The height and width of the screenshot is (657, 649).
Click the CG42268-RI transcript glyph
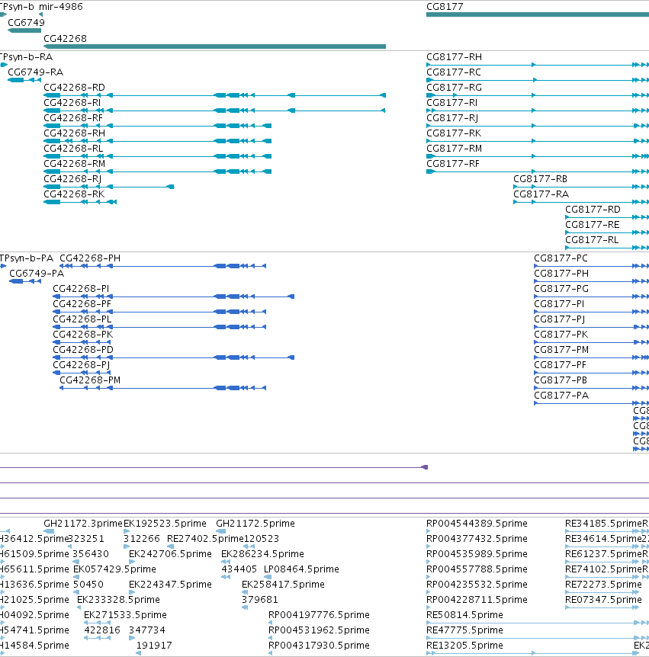[x=214, y=111]
